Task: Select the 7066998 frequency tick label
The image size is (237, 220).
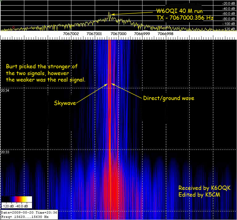Action: click(x=166, y=33)
